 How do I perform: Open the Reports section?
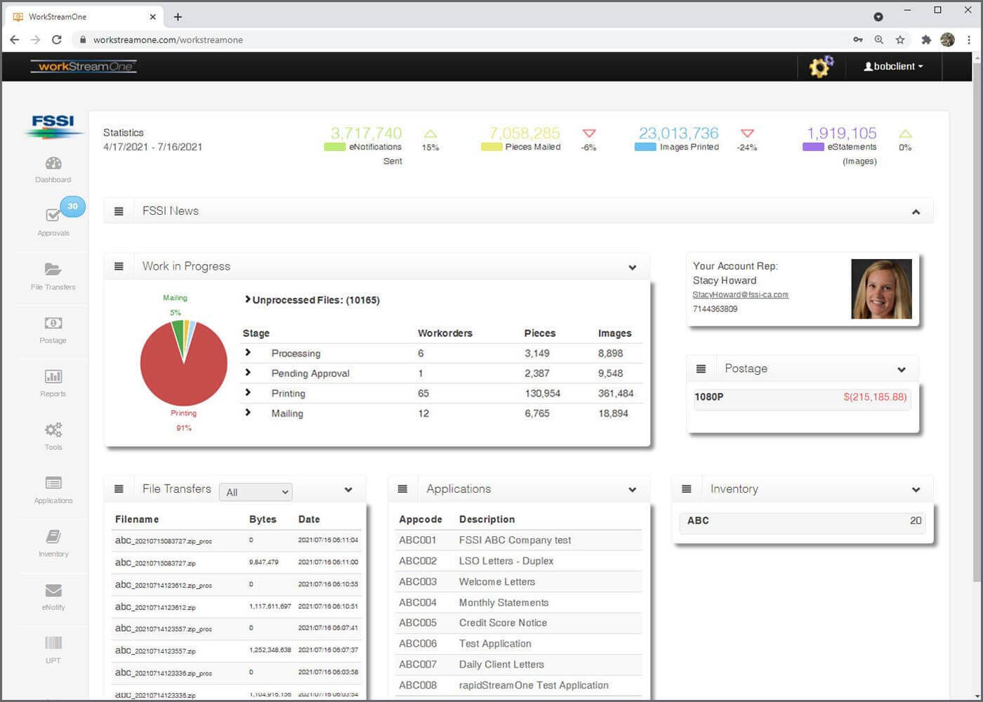pos(53,382)
